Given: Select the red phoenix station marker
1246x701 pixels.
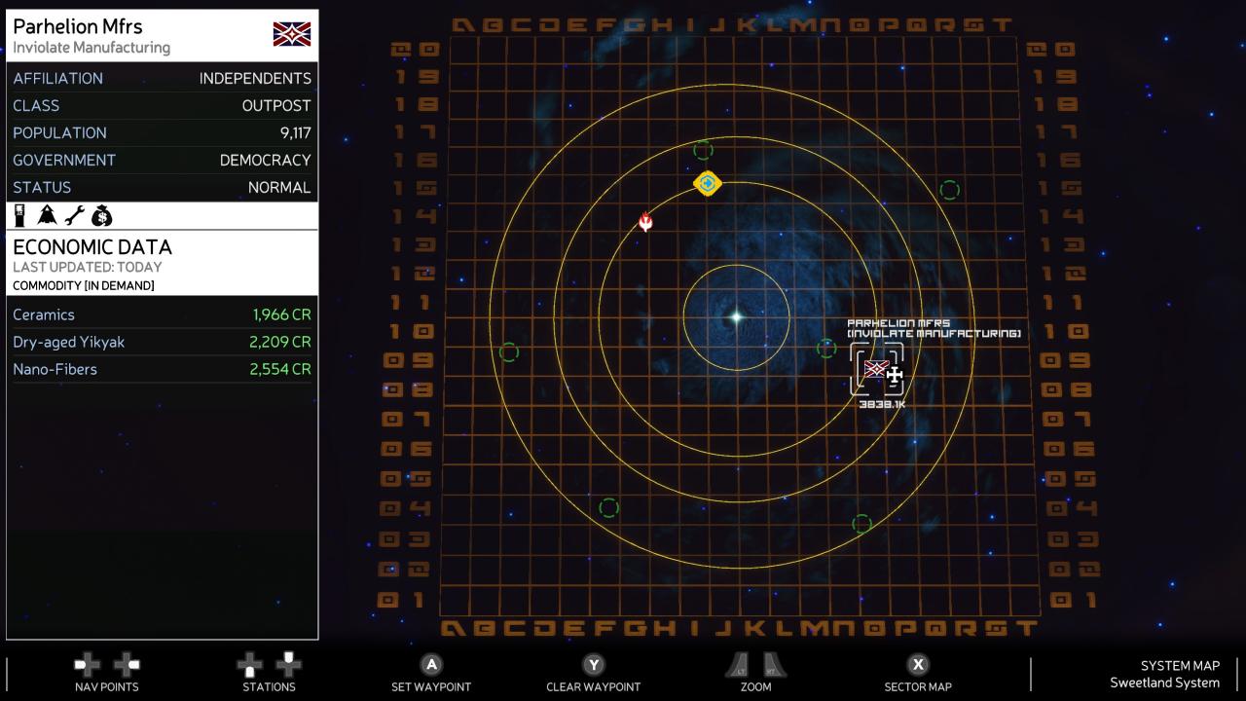Looking at the screenshot, I should point(645,222).
